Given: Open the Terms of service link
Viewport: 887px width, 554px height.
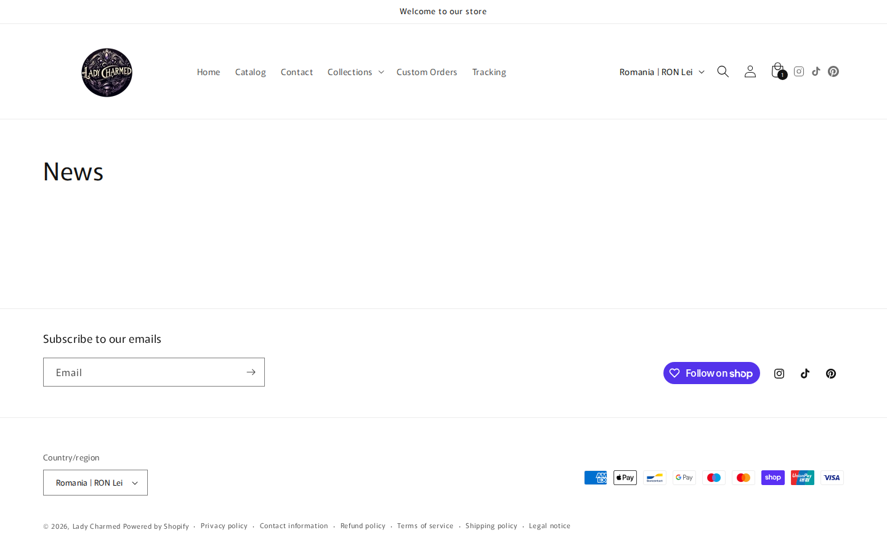Looking at the screenshot, I should point(425,526).
